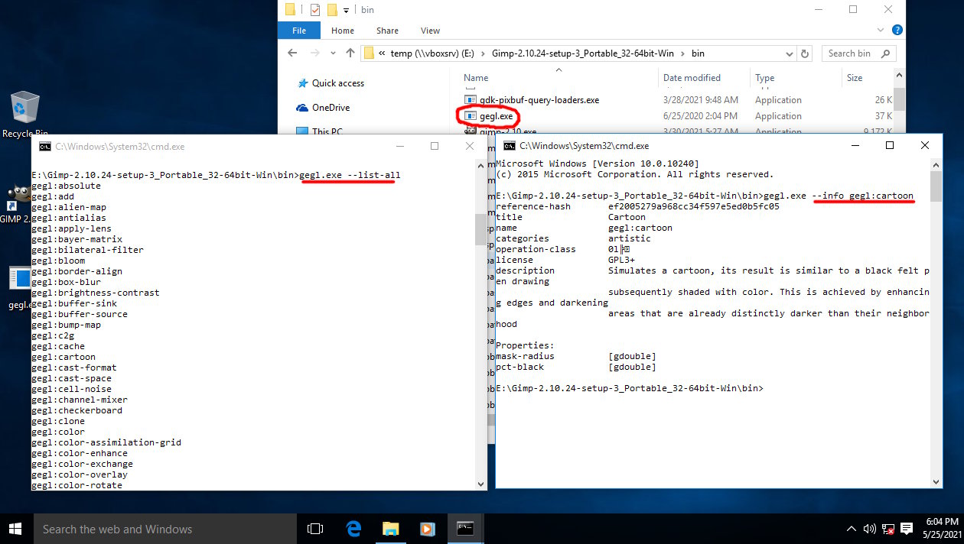Viewport: 964px width, 544px height.
Task: Open the File menu in Explorer
Action: click(x=299, y=31)
